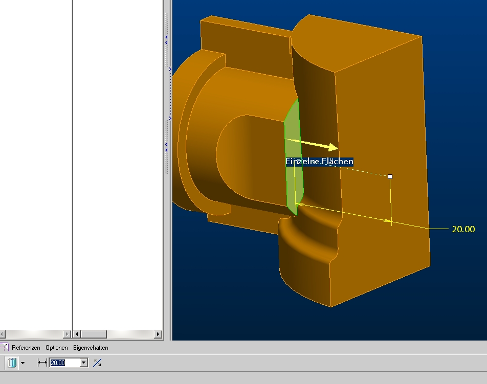The width and height of the screenshot is (487, 384).
Task: Collapse the navigator using the upper double-arrow sash control
Action: [x=166, y=40]
